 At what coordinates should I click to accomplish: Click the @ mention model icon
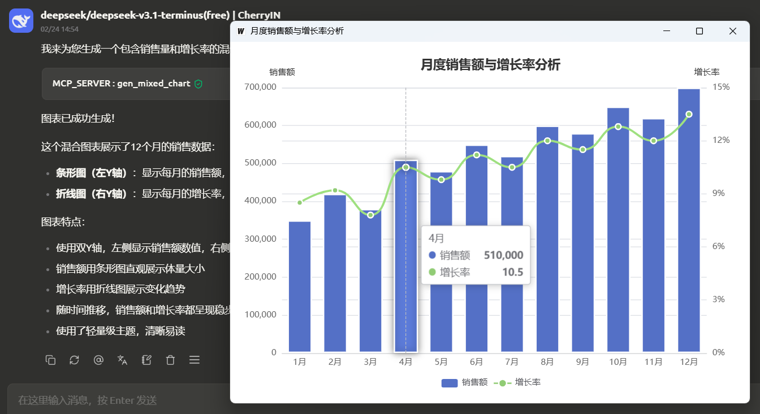pos(98,360)
